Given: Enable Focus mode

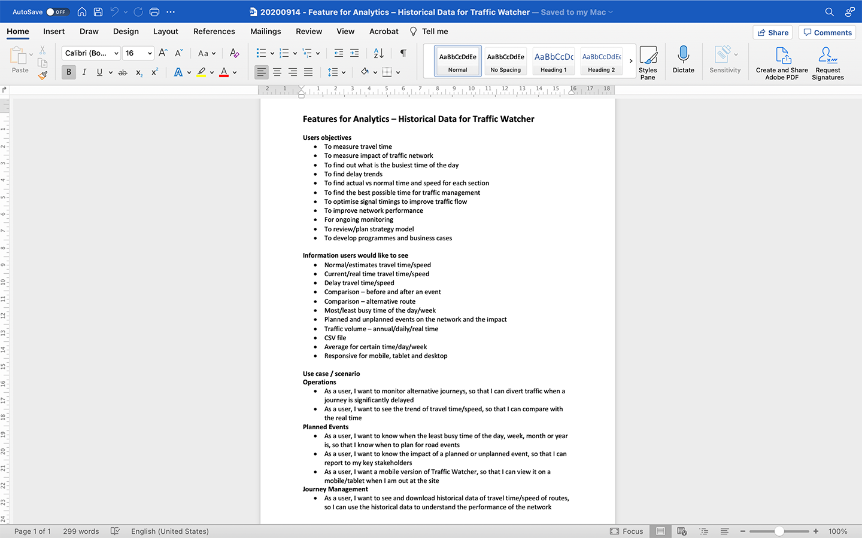Looking at the screenshot, I should coord(627,531).
